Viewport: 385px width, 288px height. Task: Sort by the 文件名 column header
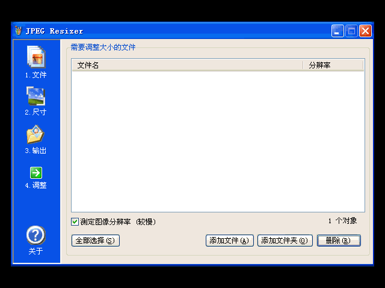[186, 65]
